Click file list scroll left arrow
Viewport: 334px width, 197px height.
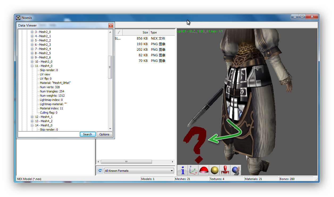[x=98, y=162]
